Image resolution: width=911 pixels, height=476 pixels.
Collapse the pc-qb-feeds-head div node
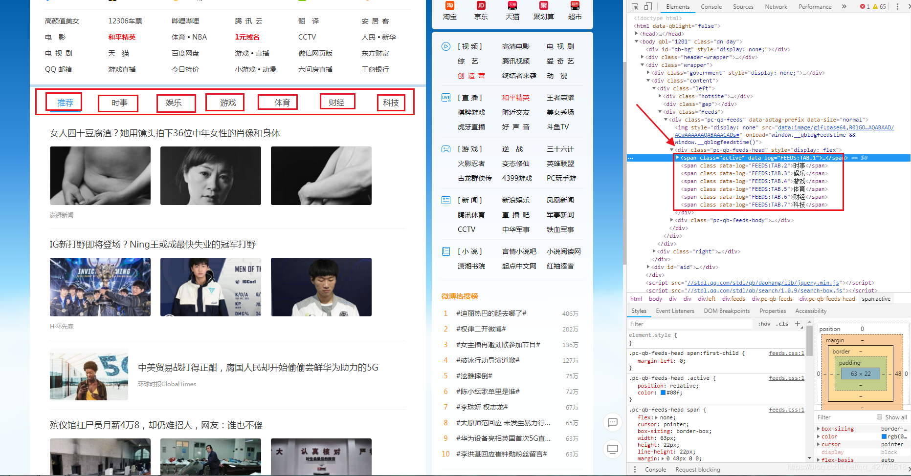[671, 150]
